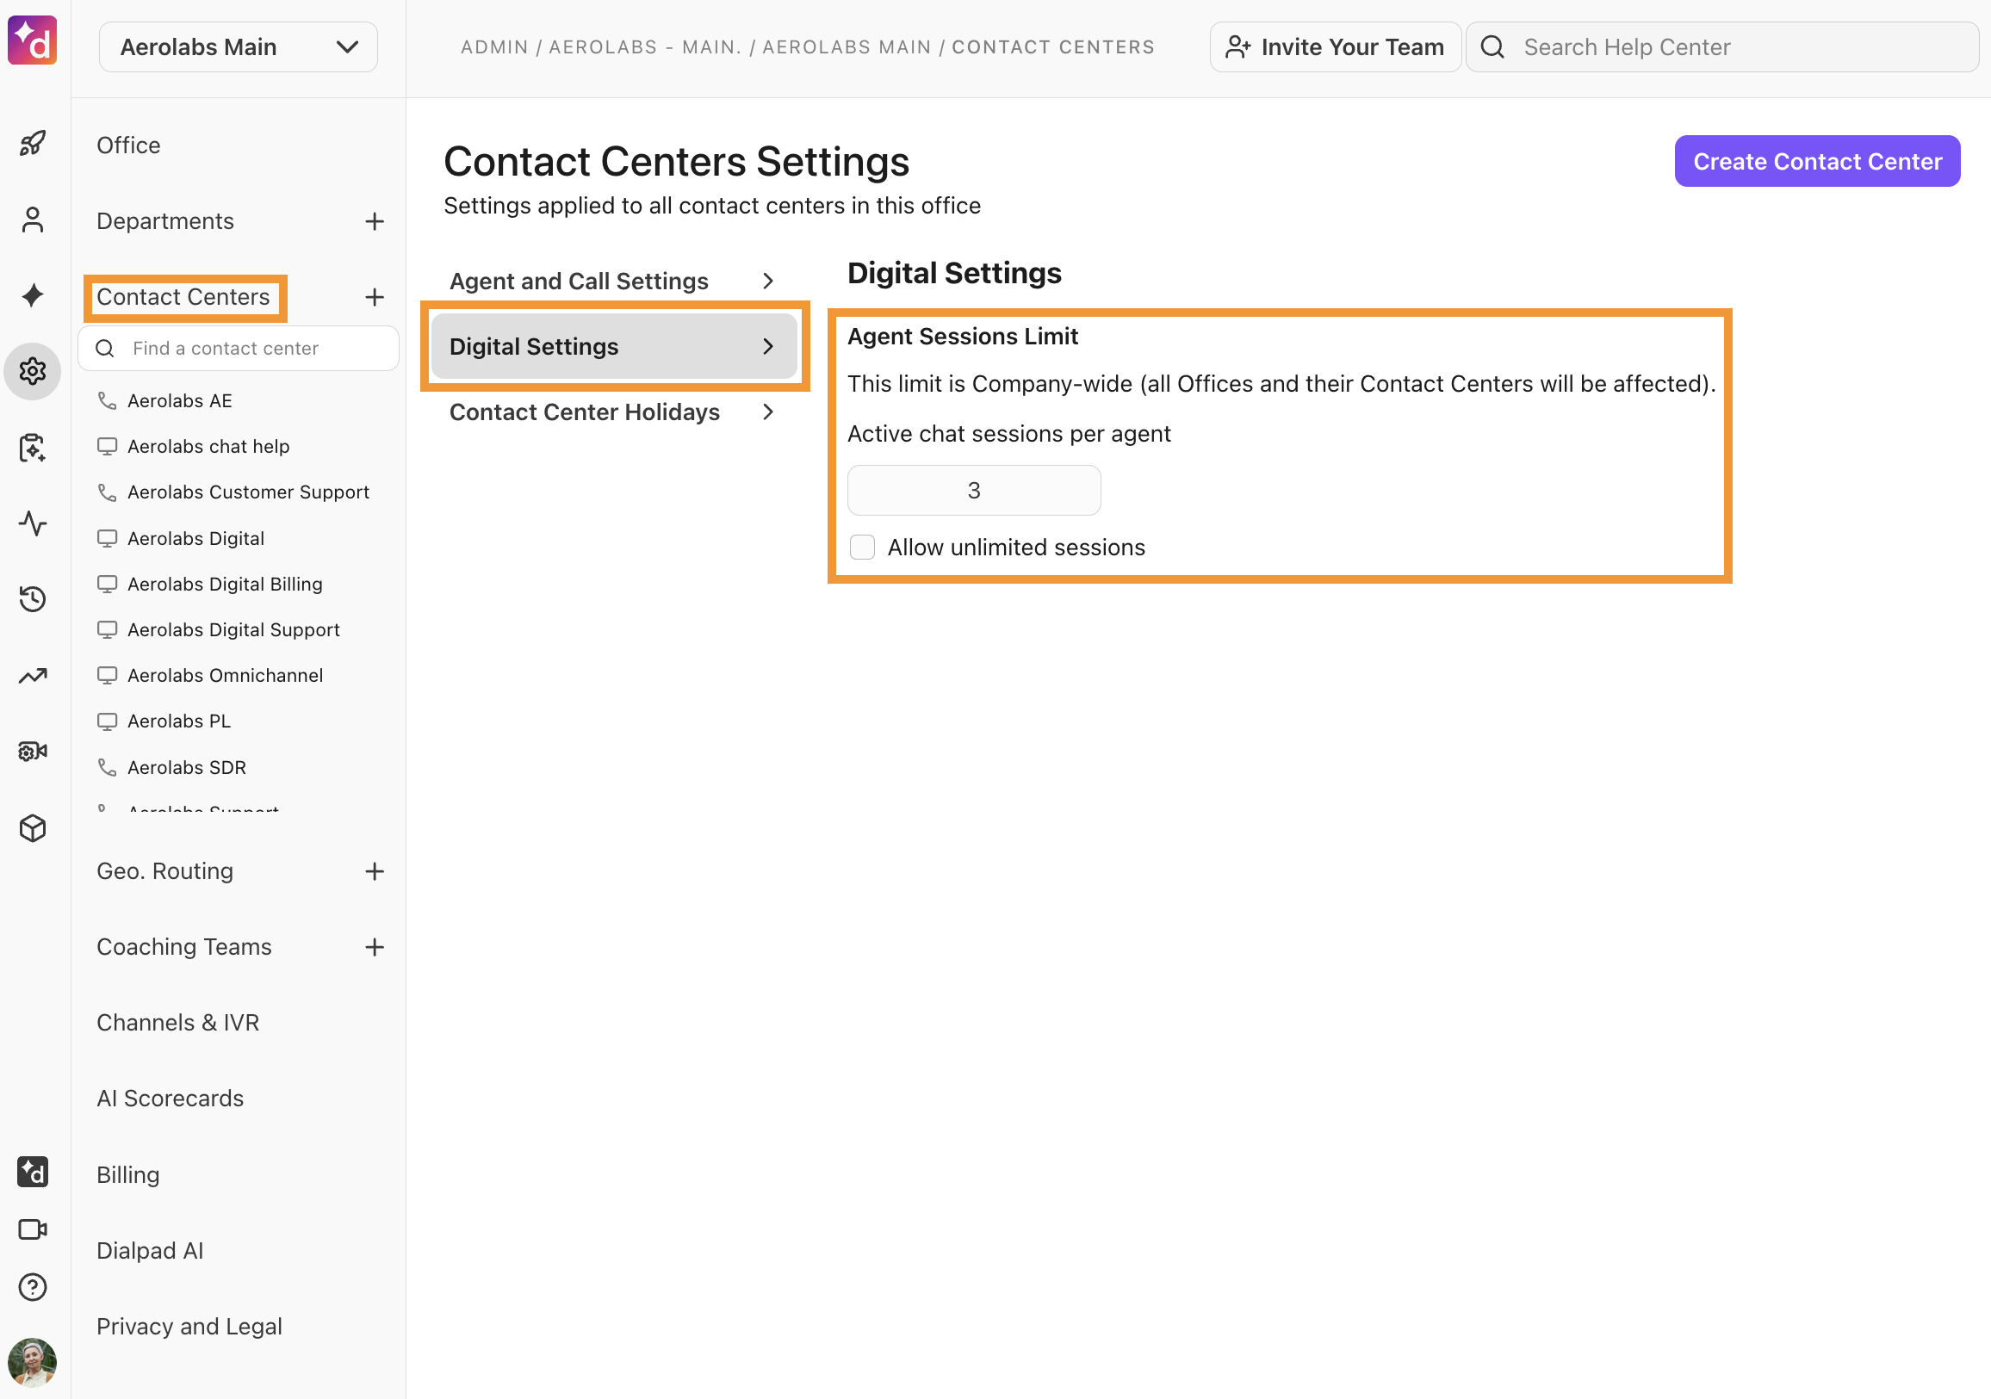The height and width of the screenshot is (1399, 1991).
Task: Click the magnifier in contact center search
Action: [x=105, y=349]
